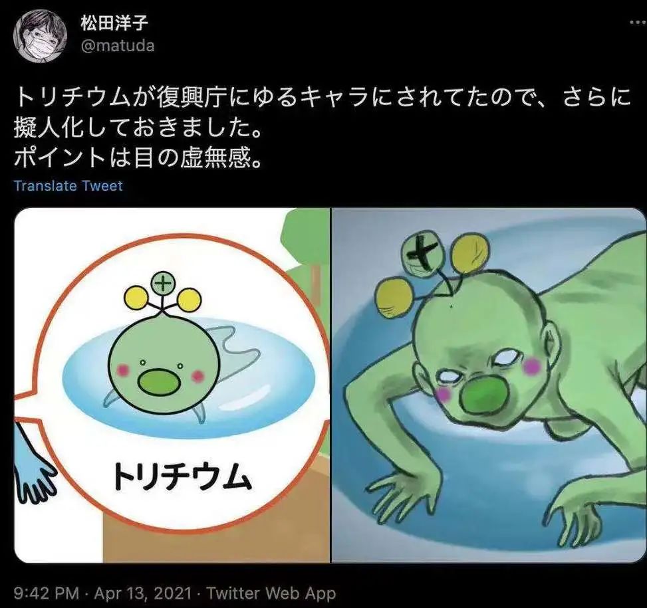Open the 松田洋子 profile avatar
The height and width of the screenshot is (608, 647).
point(41,37)
